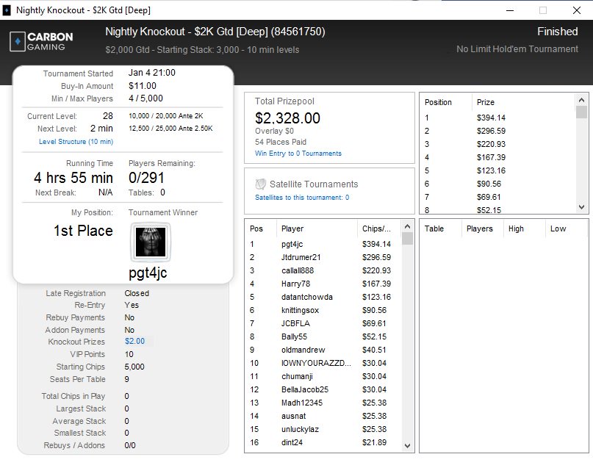Click the Low column header
This screenshot has height=468, width=593.
click(x=558, y=228)
